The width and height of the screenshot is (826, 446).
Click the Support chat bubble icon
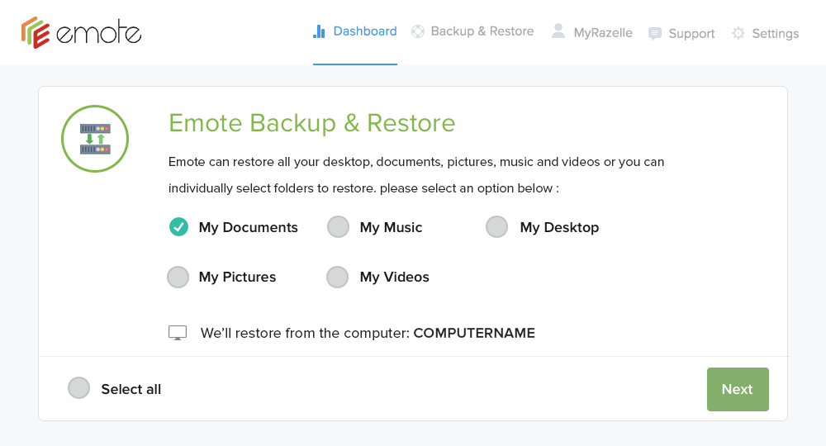click(655, 34)
